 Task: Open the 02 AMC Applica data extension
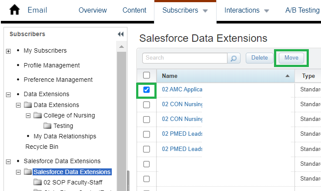pos(182,90)
